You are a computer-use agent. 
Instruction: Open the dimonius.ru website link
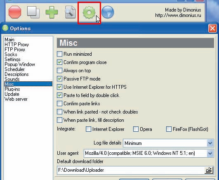click(x=178, y=15)
